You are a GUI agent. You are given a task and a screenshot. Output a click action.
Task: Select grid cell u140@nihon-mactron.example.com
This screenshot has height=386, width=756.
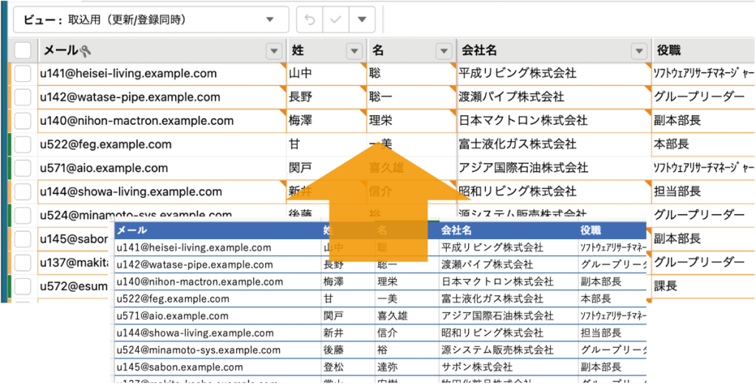[162, 121]
